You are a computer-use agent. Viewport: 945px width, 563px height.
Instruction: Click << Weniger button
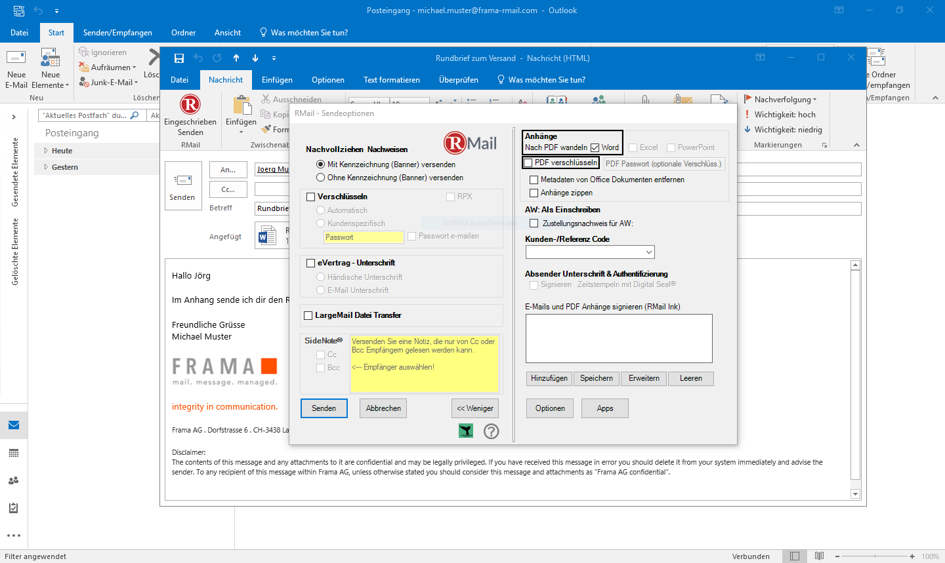(475, 408)
